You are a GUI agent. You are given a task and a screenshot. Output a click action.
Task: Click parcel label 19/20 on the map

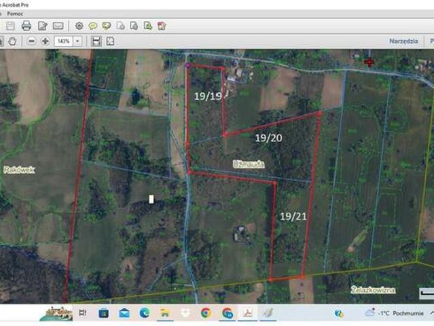(x=268, y=138)
